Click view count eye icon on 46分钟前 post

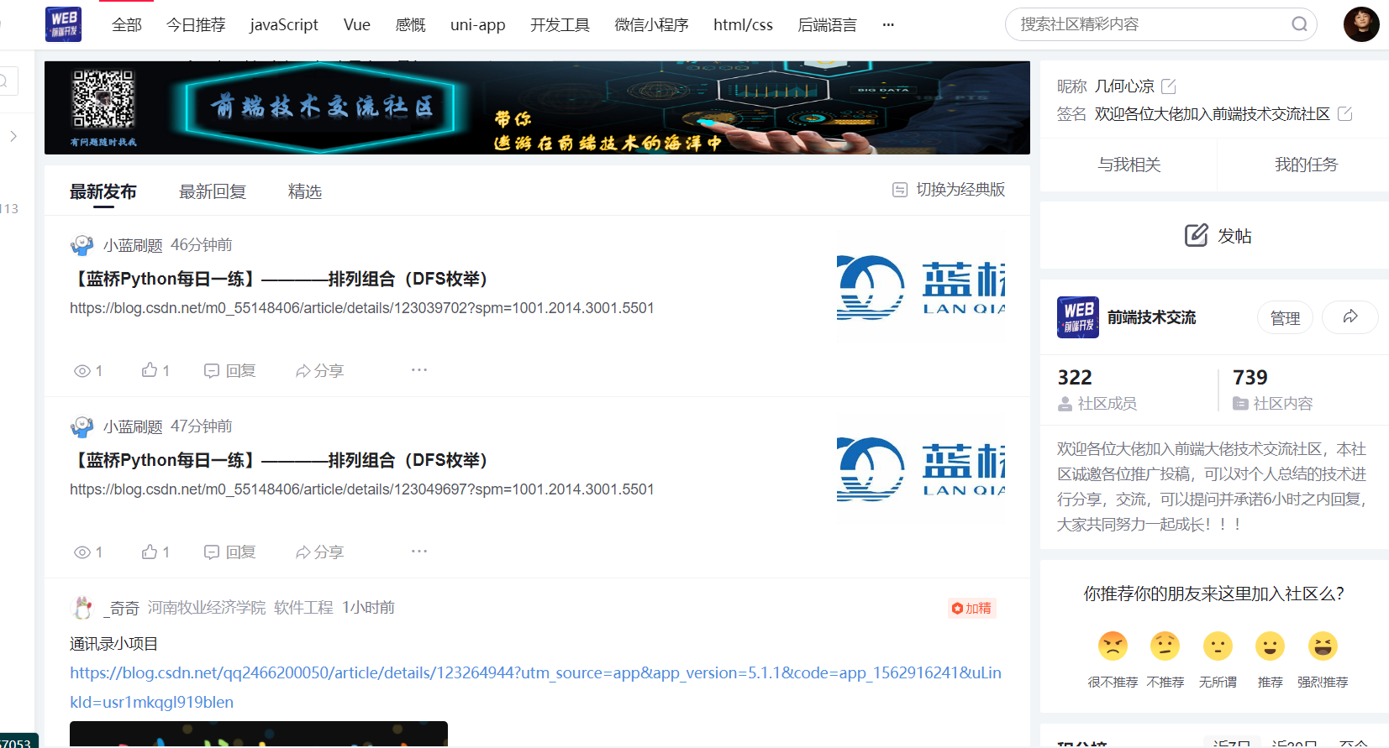coord(82,370)
